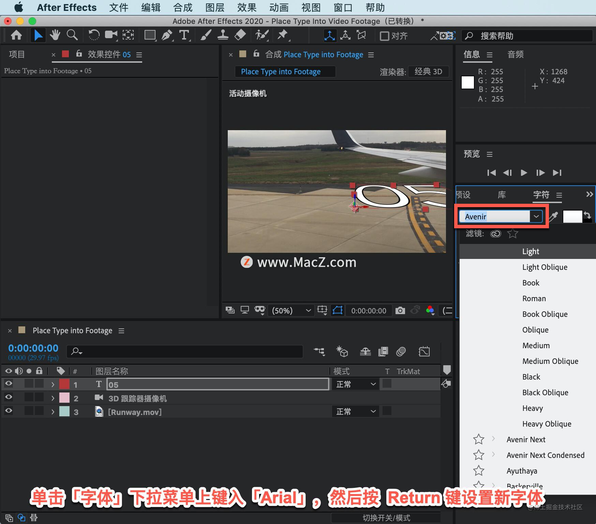Select the Horizontal Type tool

pyautogui.click(x=184, y=35)
